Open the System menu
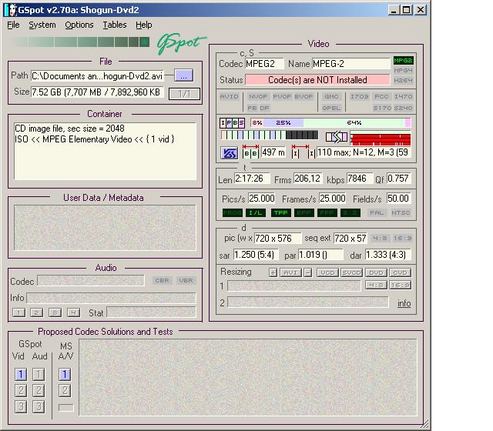Screen dimensions: 493x431 coord(42,25)
